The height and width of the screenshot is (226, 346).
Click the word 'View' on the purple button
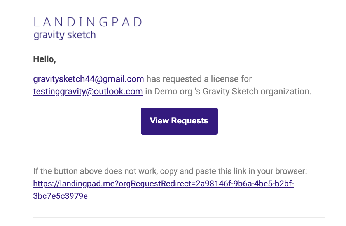(x=159, y=121)
